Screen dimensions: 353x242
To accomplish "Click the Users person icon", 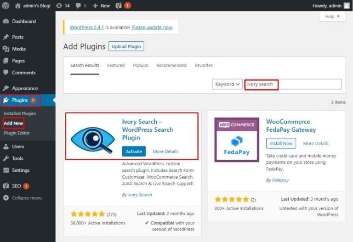I will pos(6,146).
